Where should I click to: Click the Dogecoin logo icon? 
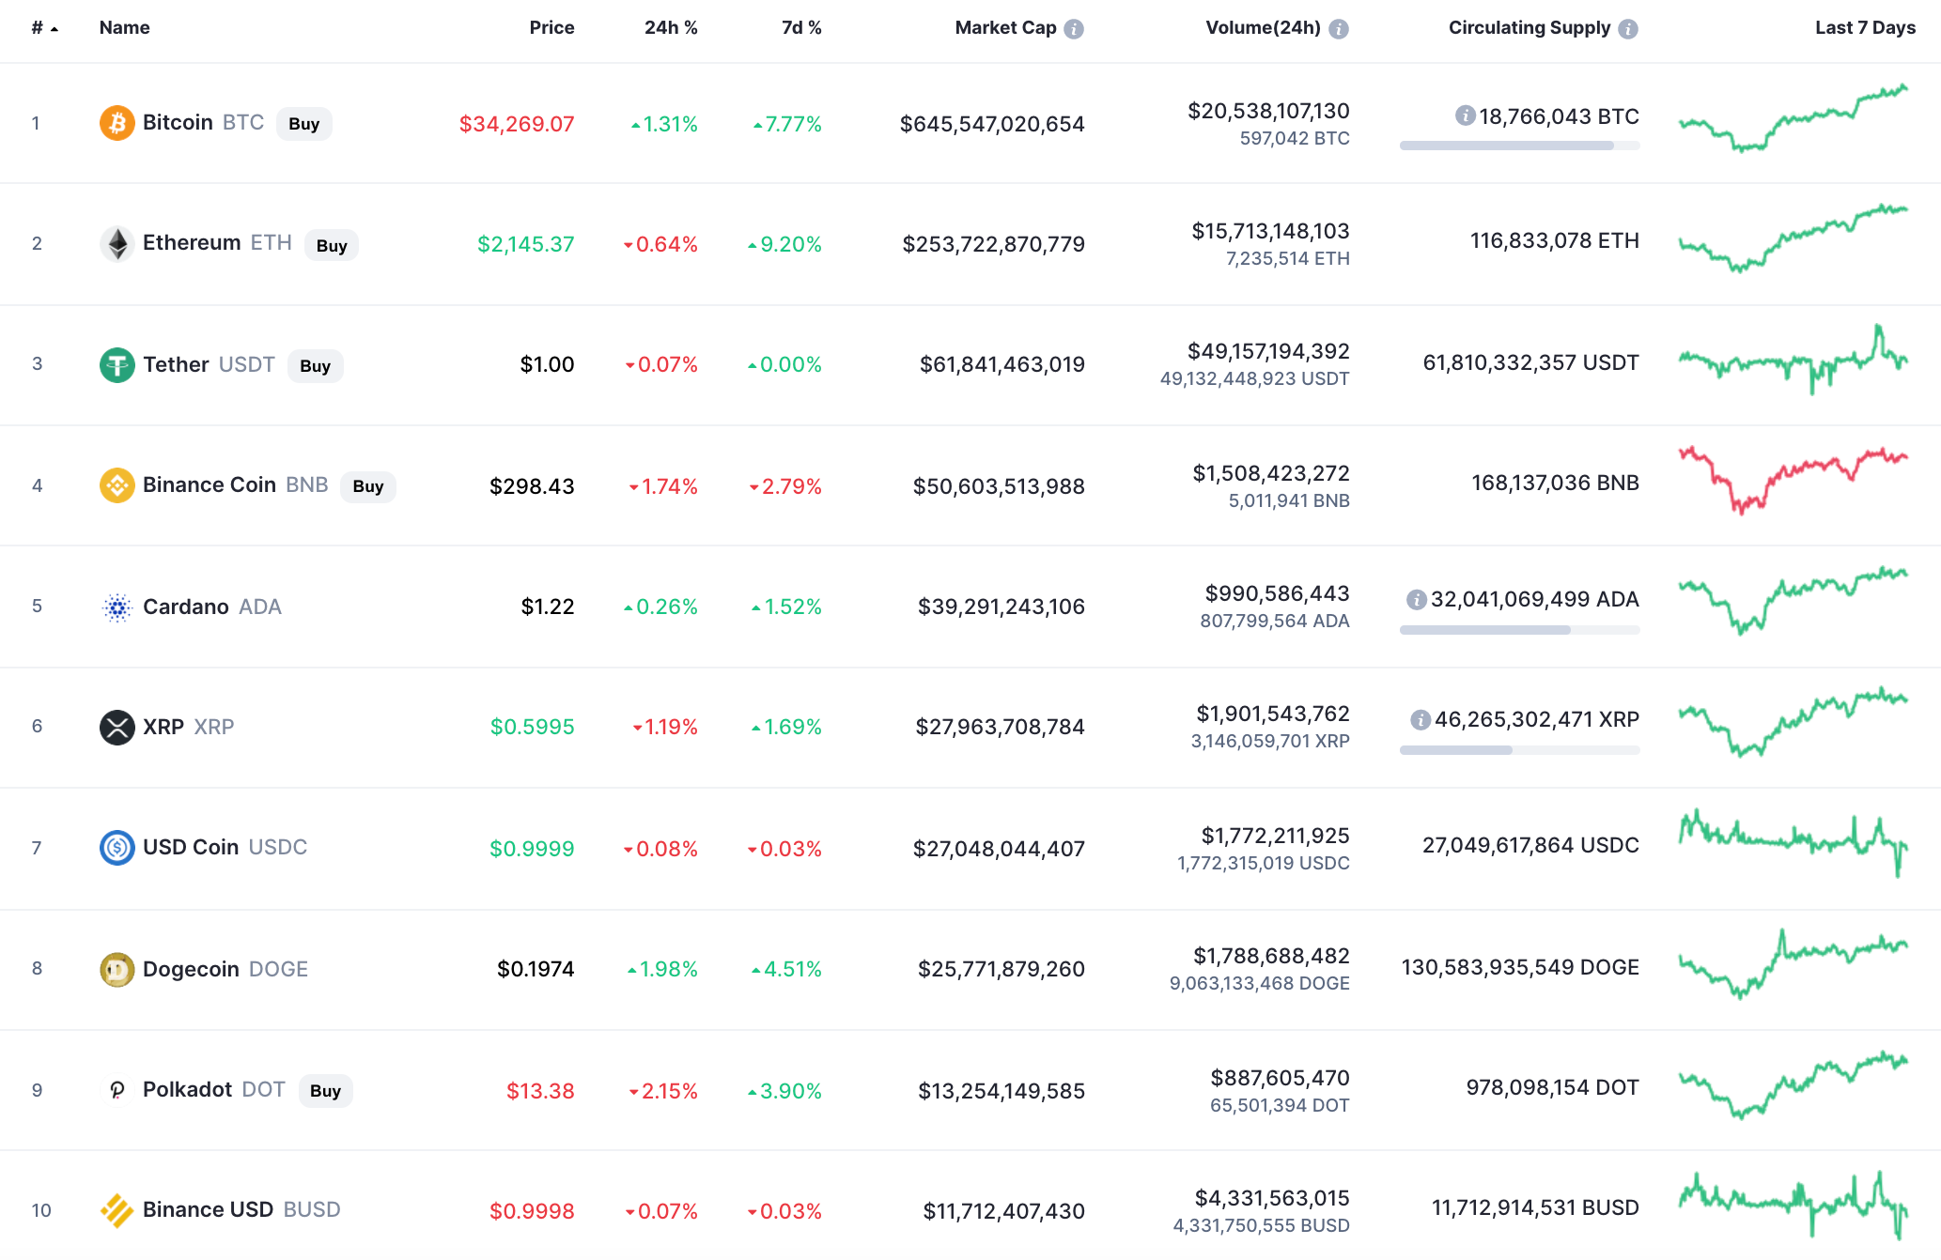pos(116,969)
